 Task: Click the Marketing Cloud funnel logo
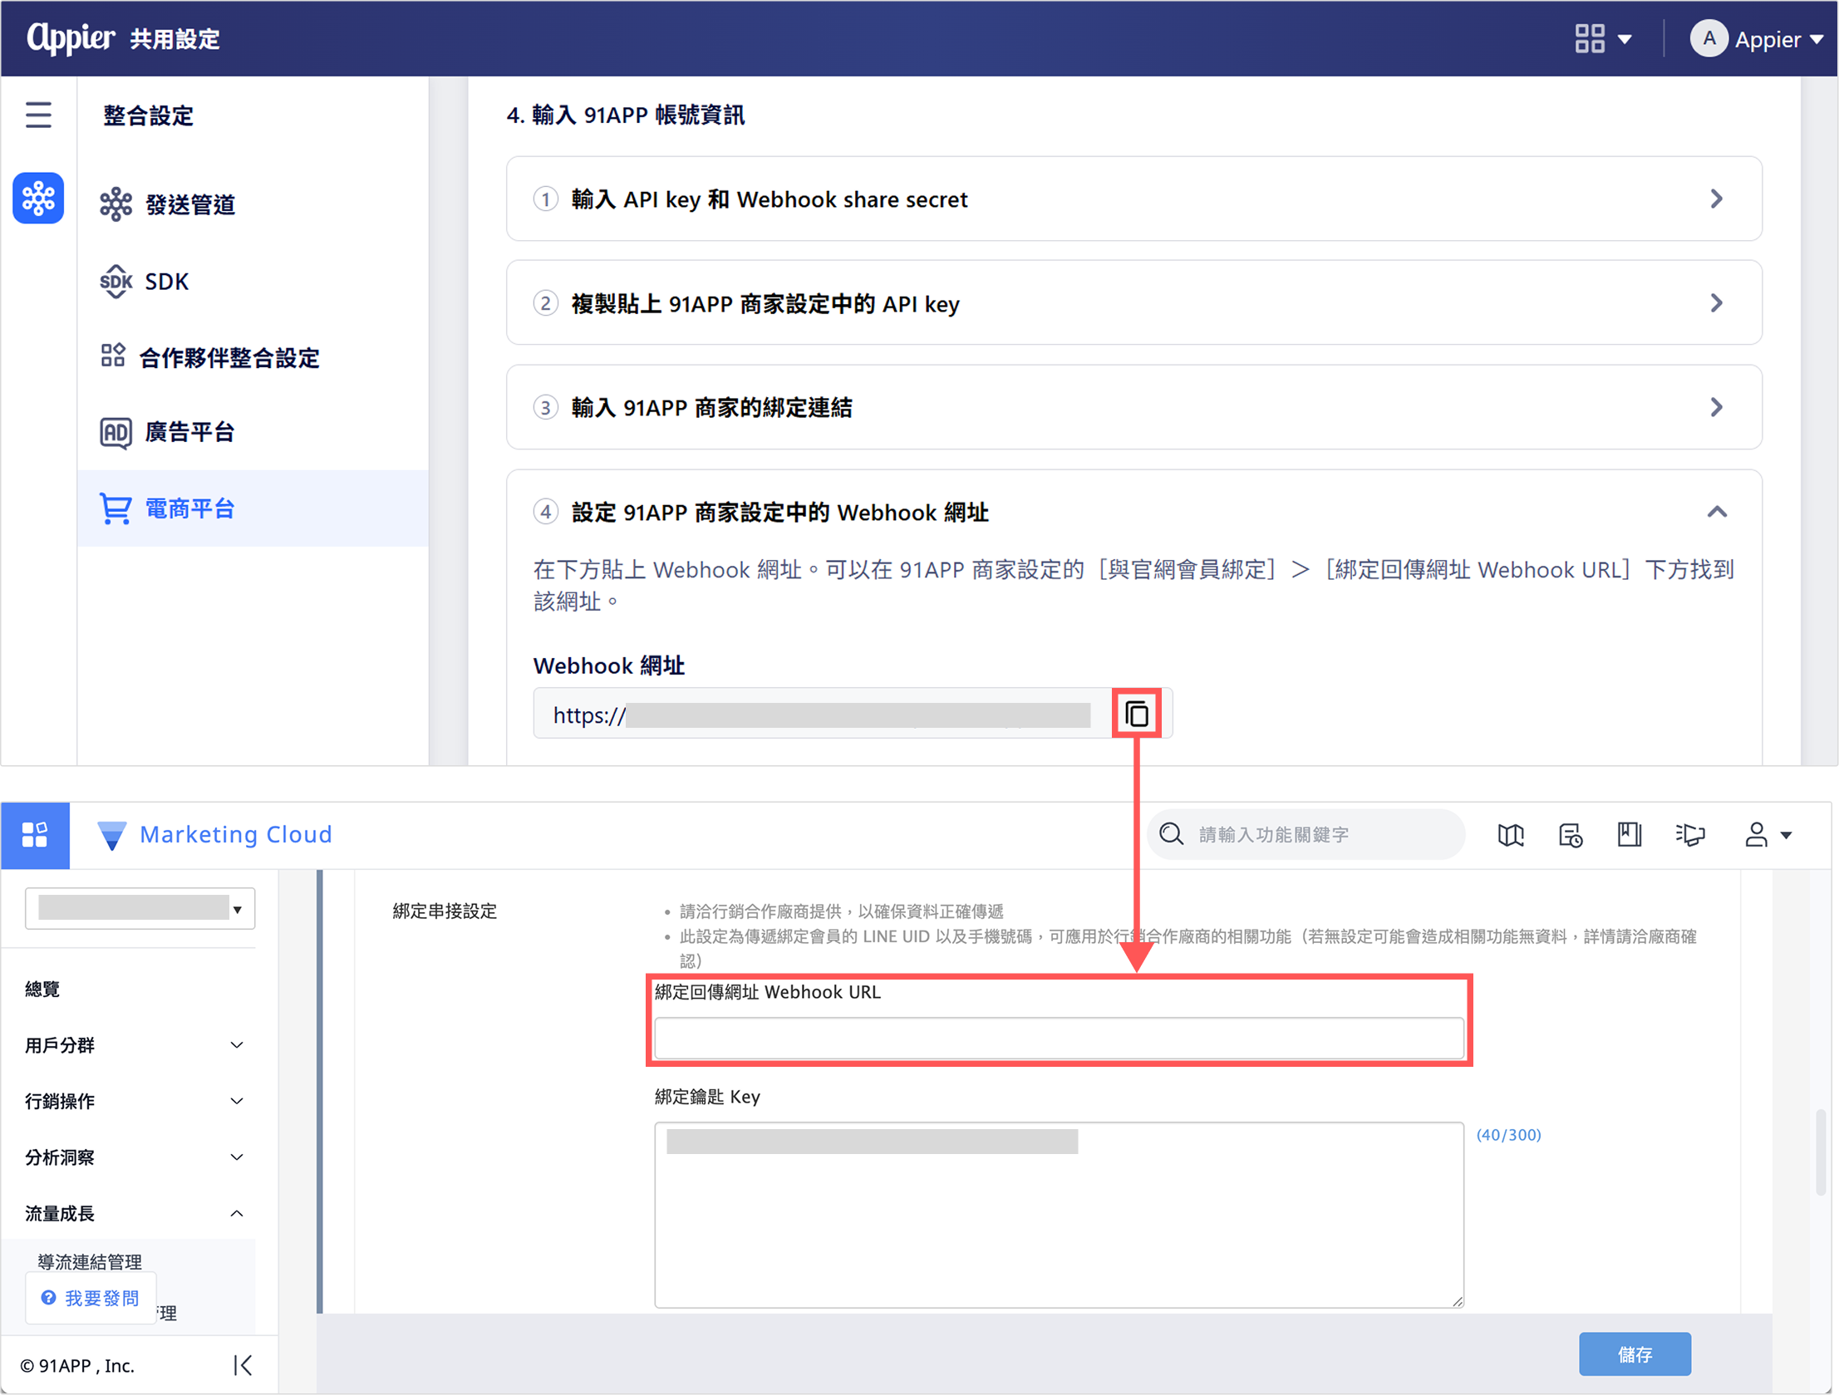point(111,835)
